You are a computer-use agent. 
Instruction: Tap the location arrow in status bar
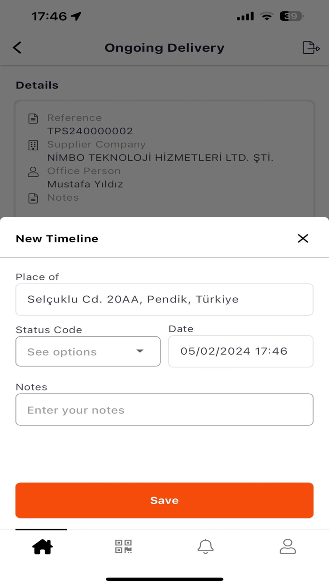[x=76, y=16]
